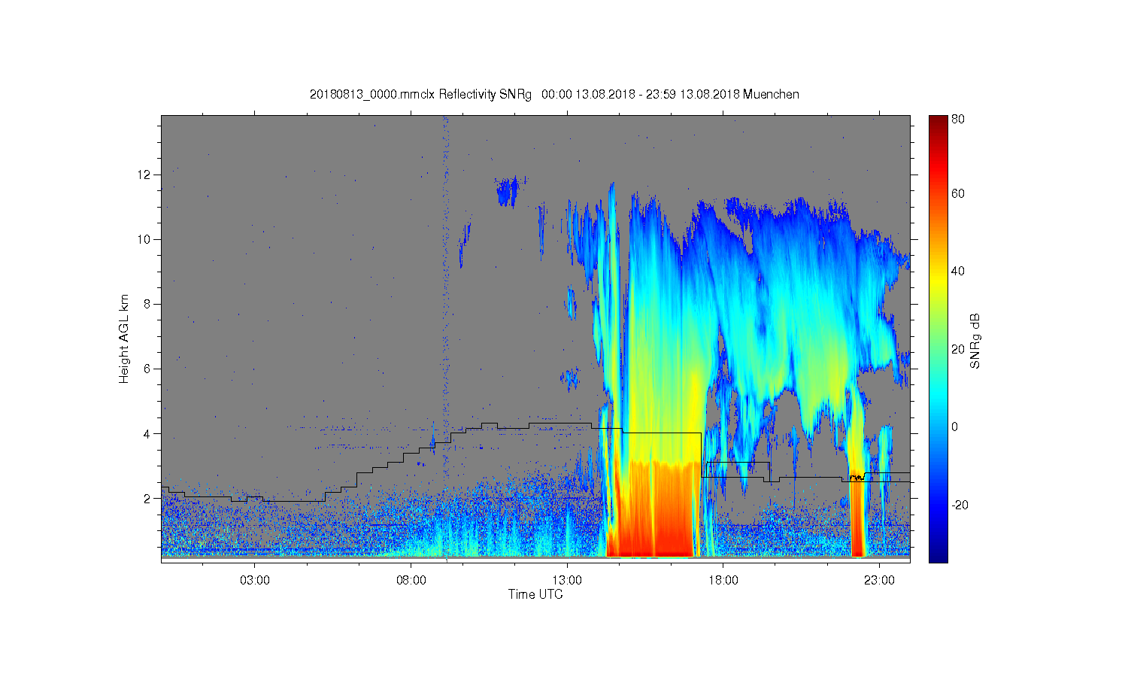Click the colorbar value 60
1128x677 pixels.
[x=958, y=193]
